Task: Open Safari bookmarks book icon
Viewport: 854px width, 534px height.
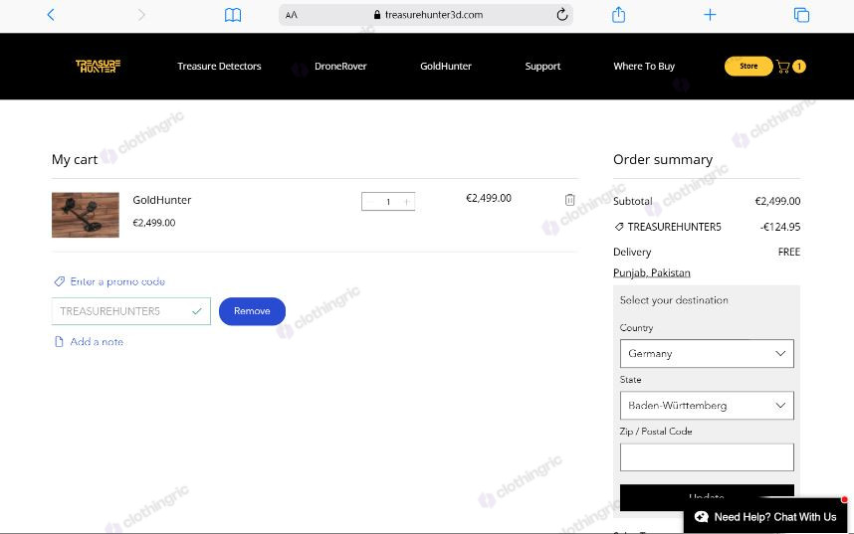Action: [233, 15]
